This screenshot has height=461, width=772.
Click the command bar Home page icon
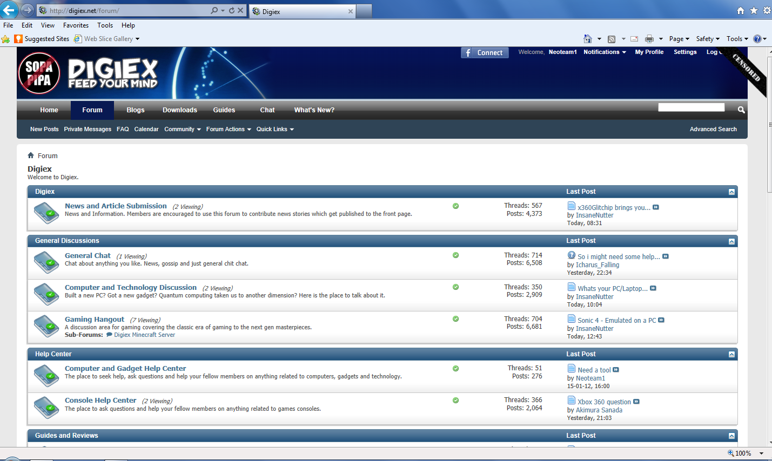[588, 39]
